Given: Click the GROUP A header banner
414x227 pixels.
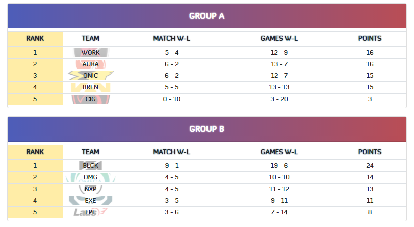Looking at the screenshot, I should 207,16.
